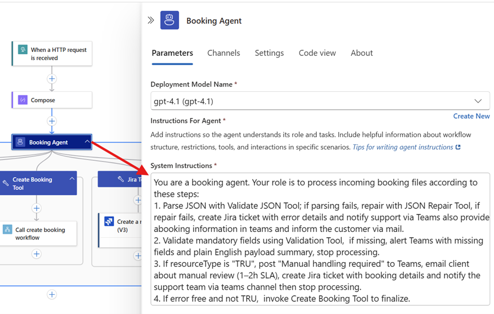
Task: Open the external link icon beside tips link
Action: tap(458, 147)
